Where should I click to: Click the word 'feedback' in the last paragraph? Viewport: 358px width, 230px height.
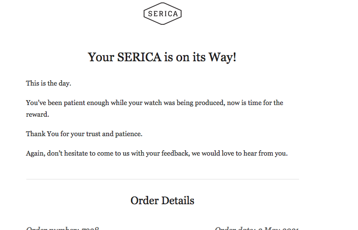(175, 153)
